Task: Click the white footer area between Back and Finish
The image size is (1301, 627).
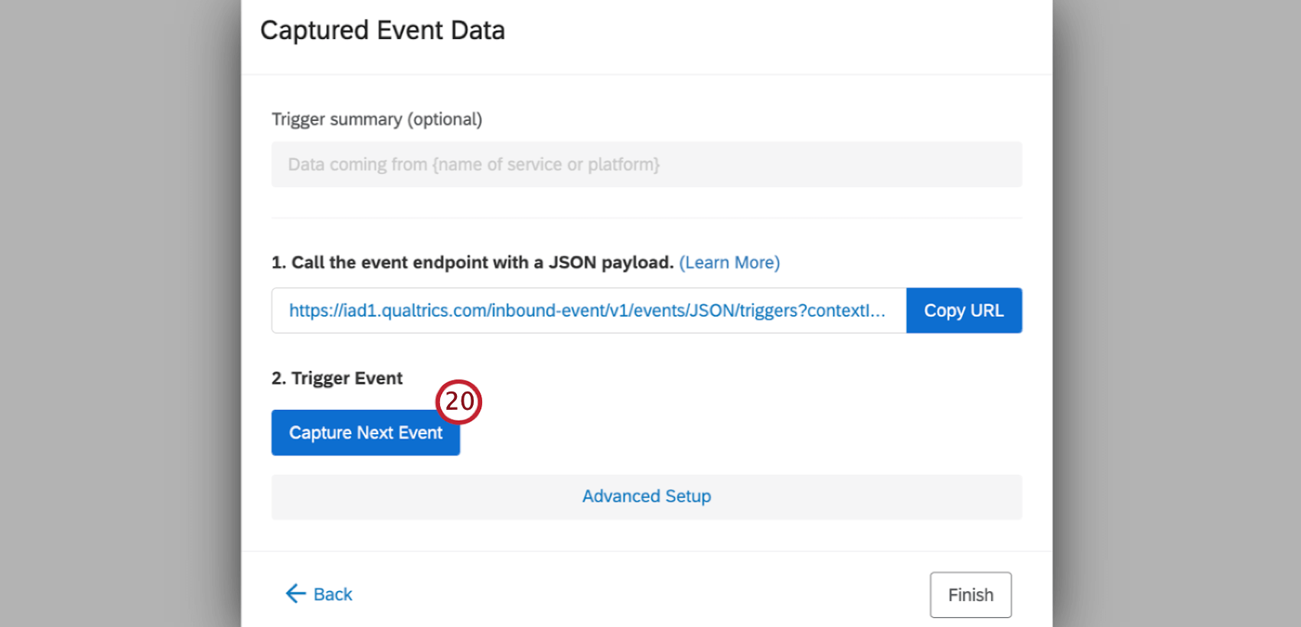Action: point(643,594)
